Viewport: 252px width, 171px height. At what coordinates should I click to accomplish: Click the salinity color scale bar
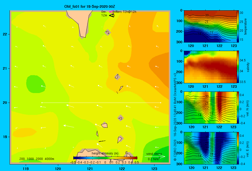(238, 67)
